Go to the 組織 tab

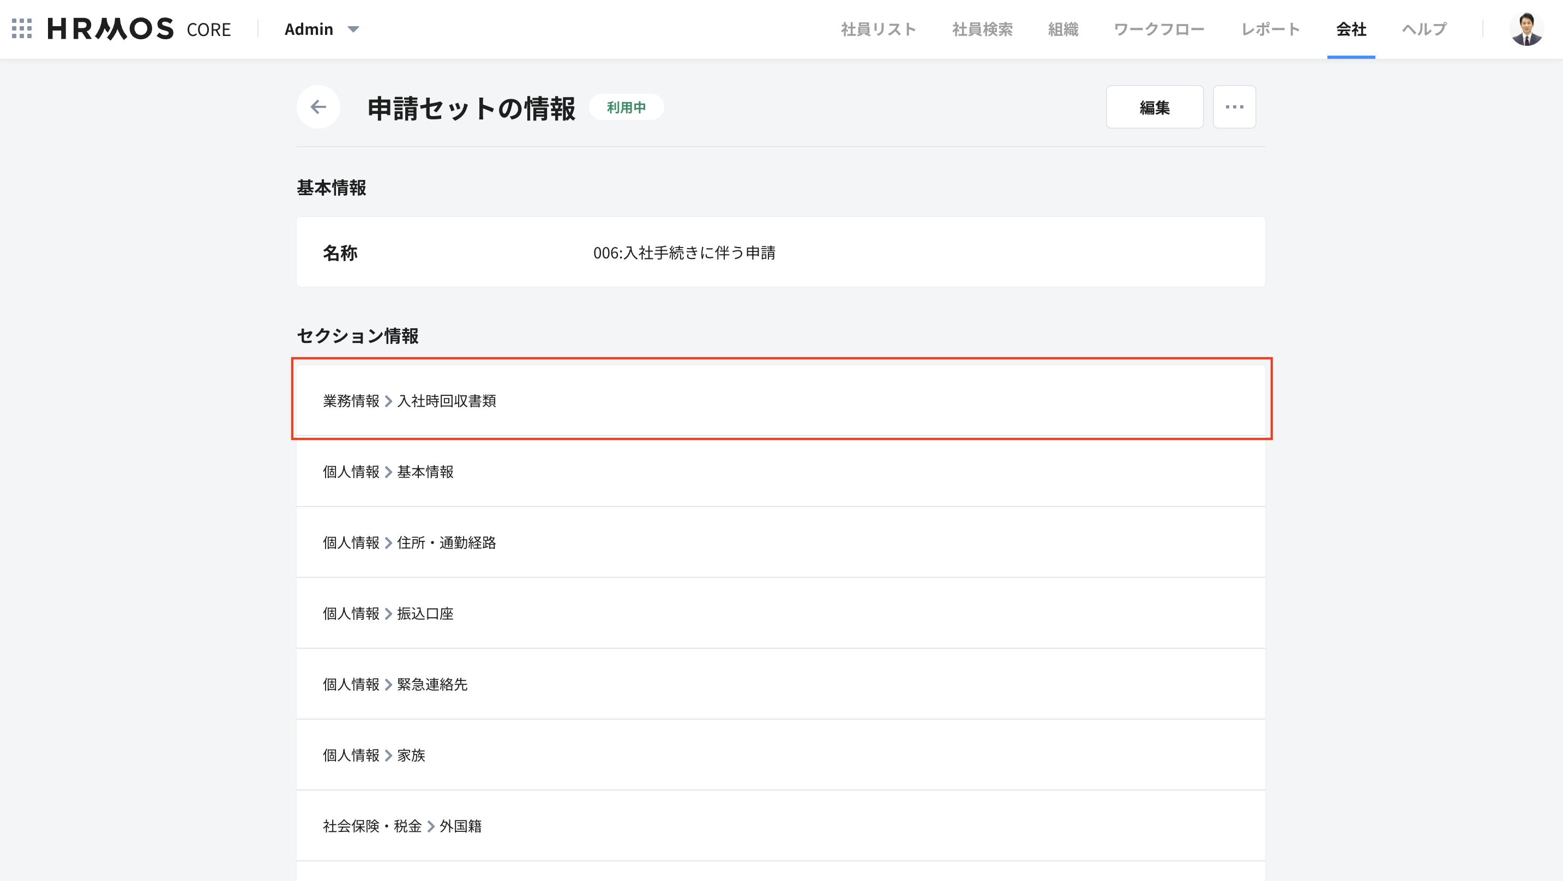(x=1062, y=29)
